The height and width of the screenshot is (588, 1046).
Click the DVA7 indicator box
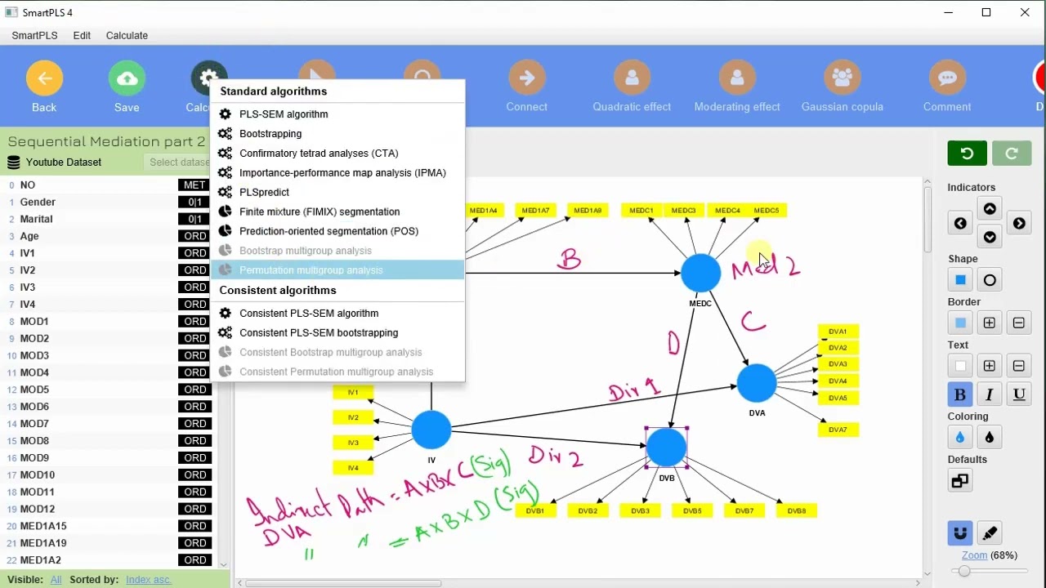pyautogui.click(x=838, y=430)
